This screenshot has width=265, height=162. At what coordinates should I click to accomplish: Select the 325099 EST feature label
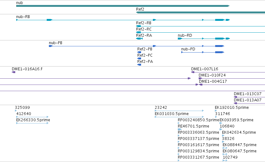click(22, 108)
